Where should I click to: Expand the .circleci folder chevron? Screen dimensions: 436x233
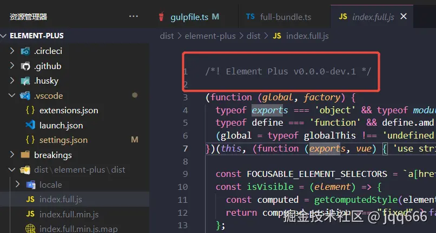click(12, 51)
